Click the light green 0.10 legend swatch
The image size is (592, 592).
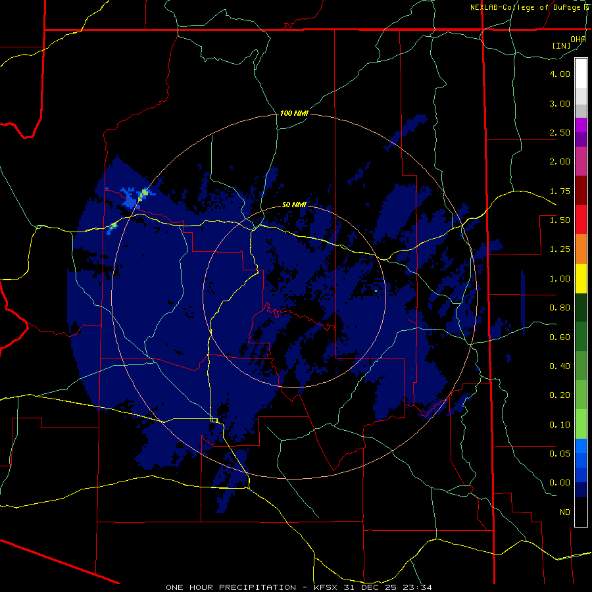pos(581,424)
